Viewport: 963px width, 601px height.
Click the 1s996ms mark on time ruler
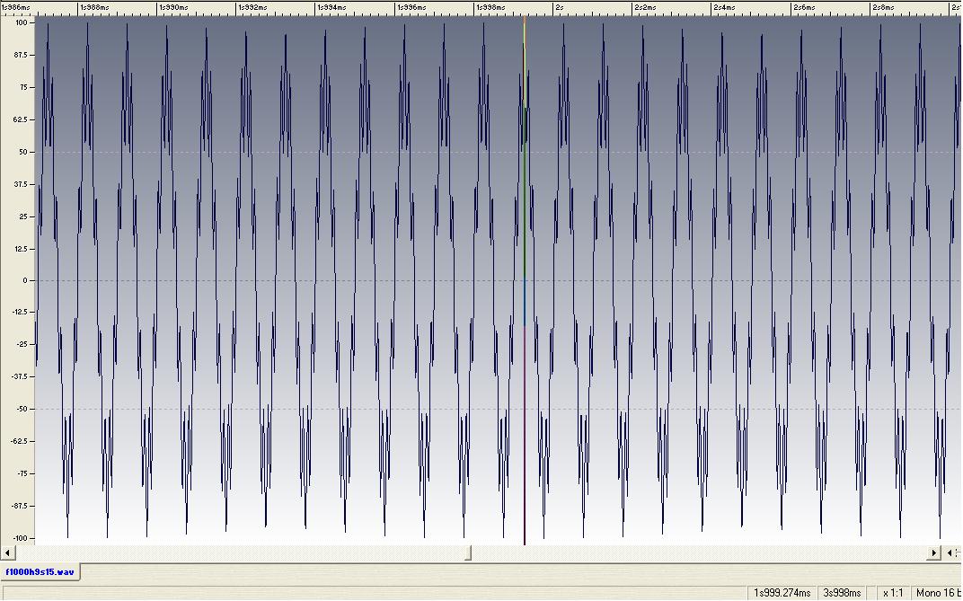[x=411, y=7]
